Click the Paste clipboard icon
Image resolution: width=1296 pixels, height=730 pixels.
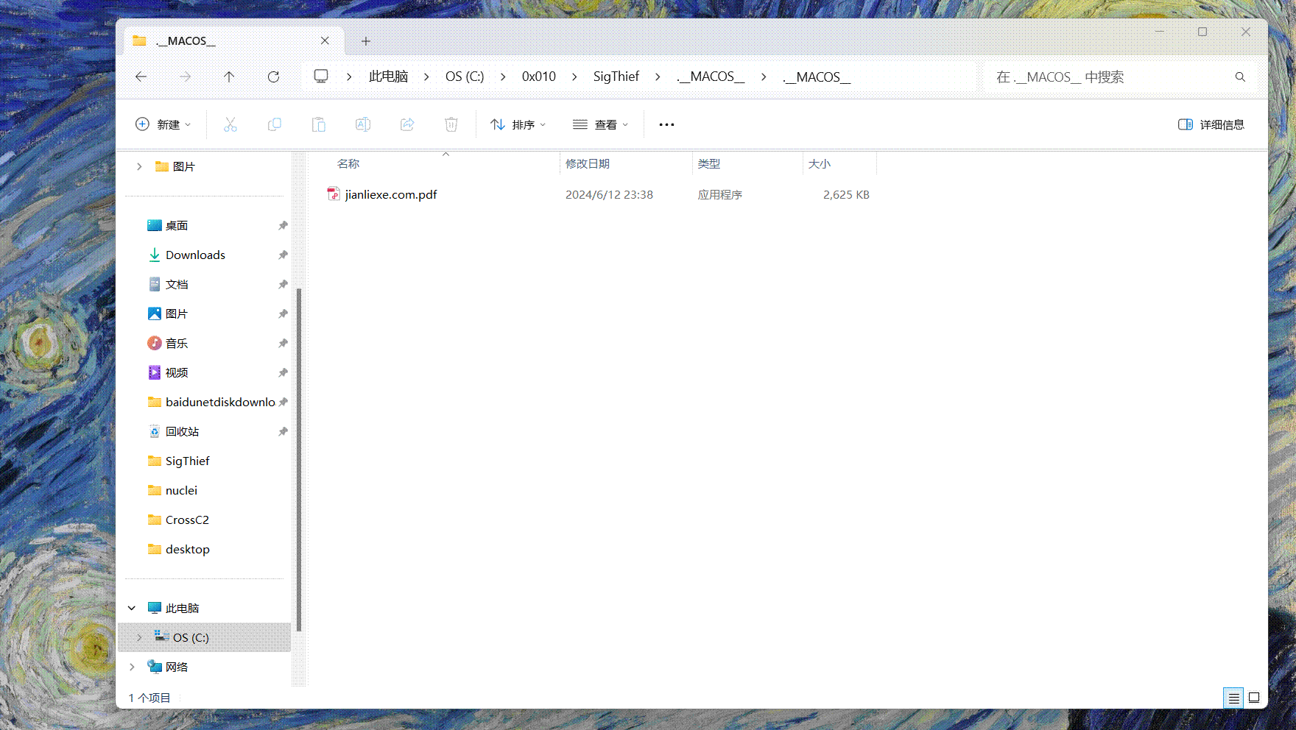pyautogui.click(x=319, y=124)
